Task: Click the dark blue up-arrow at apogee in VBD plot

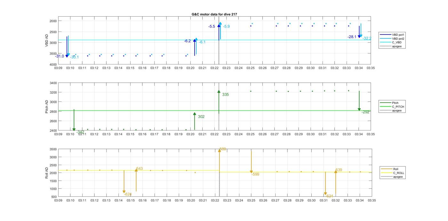Action: 219,32
